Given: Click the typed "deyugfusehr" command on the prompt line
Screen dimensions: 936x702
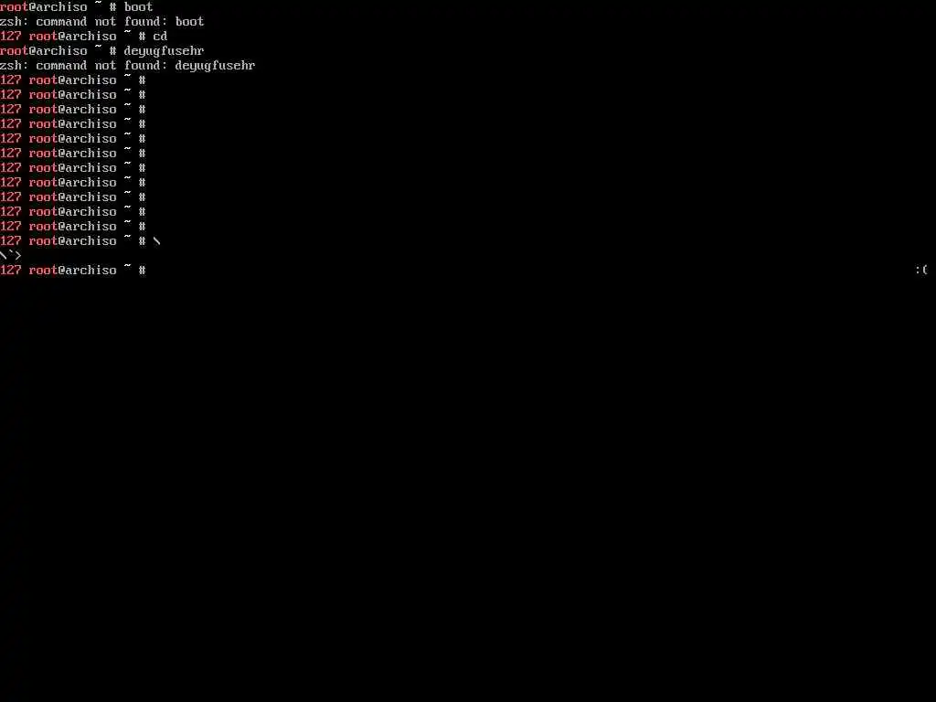Looking at the screenshot, I should (x=164, y=51).
